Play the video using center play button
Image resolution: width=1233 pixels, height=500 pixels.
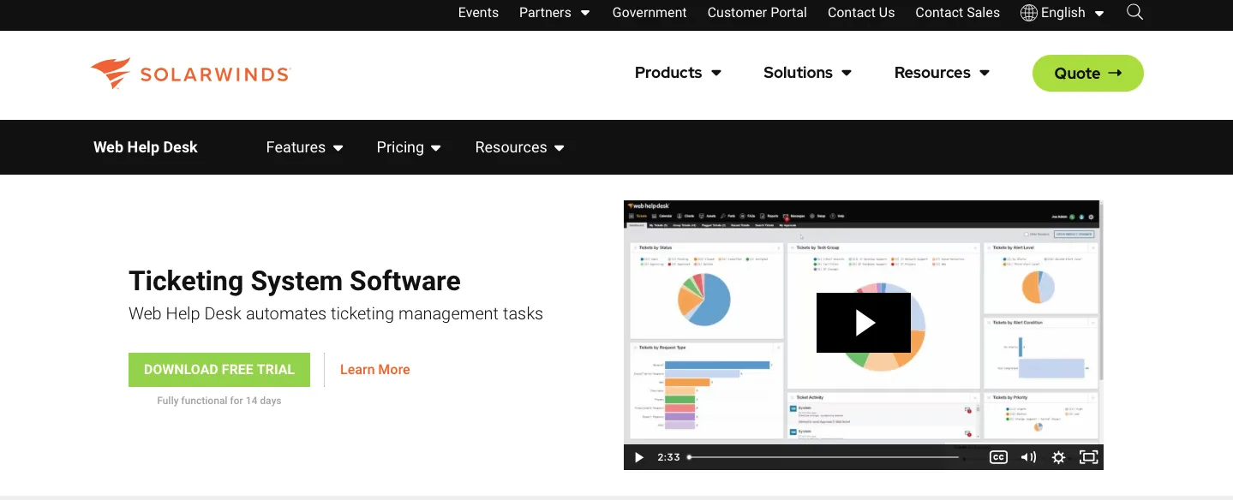coord(864,323)
